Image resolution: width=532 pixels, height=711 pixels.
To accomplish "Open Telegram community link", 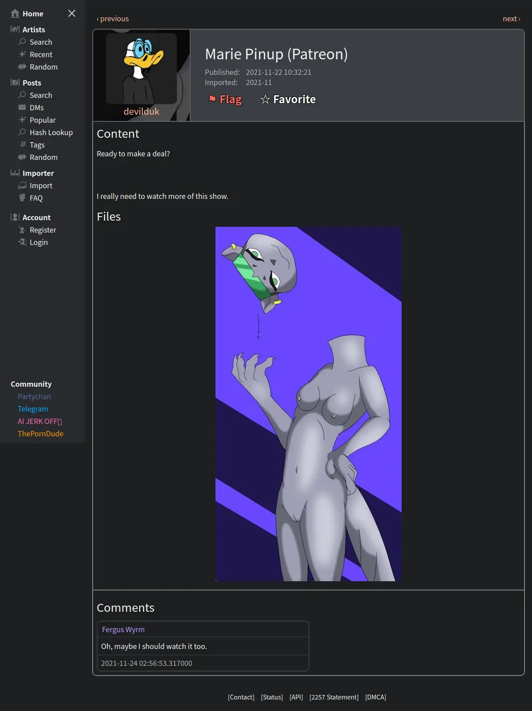I will (33, 409).
